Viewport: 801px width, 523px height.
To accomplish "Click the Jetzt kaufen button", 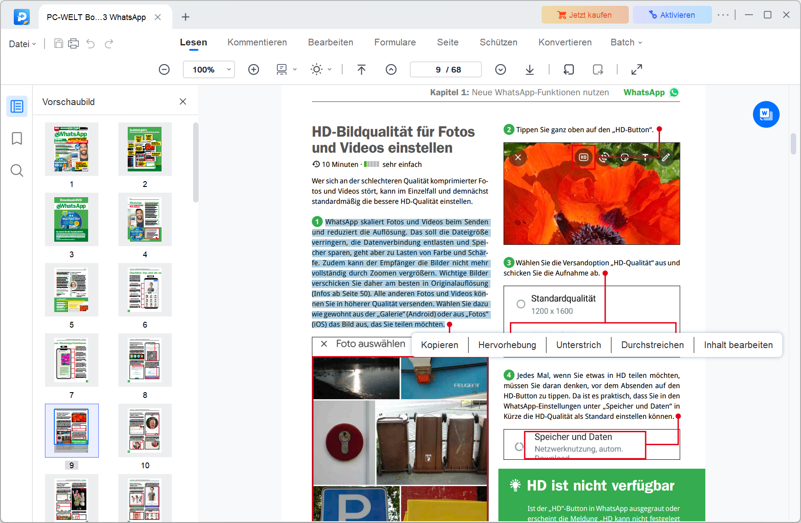I will tap(585, 15).
